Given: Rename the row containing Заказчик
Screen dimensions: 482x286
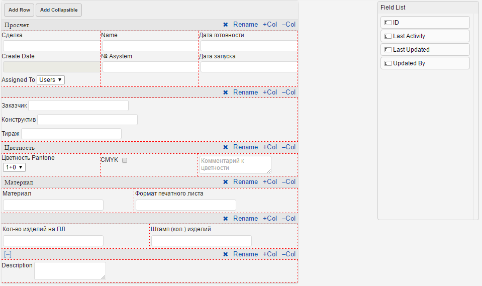Looking at the screenshot, I should click(x=245, y=92).
